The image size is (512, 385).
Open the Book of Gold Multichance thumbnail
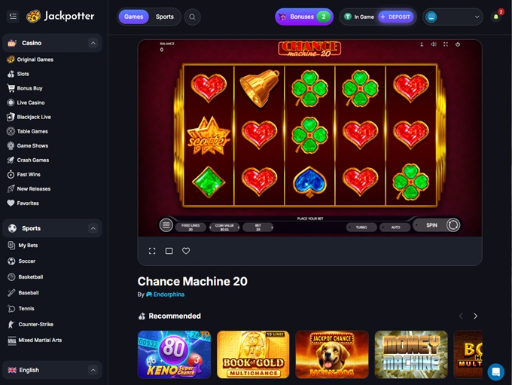[x=253, y=355]
